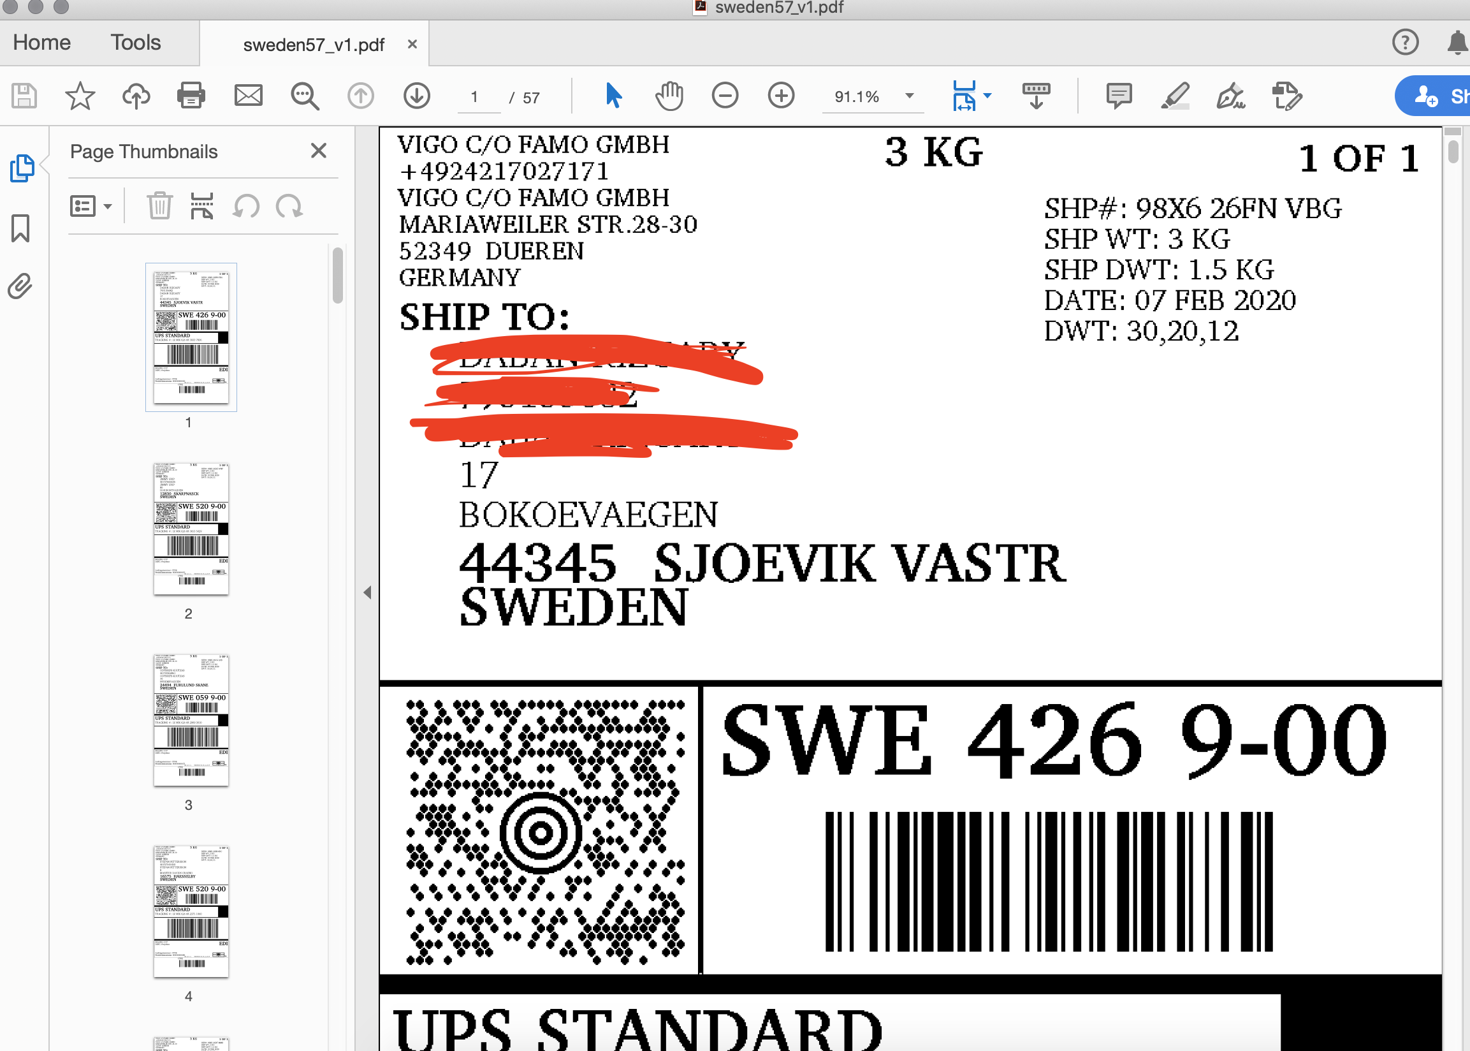Screen dimensions: 1470x1051
Task: Add file to starred with star icon
Action: (x=80, y=96)
